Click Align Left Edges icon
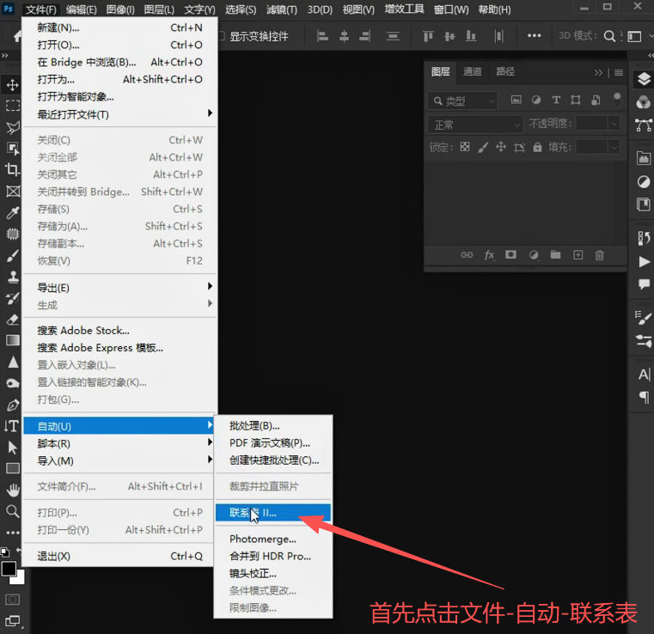Viewport: 654px width, 634px height. click(322, 36)
